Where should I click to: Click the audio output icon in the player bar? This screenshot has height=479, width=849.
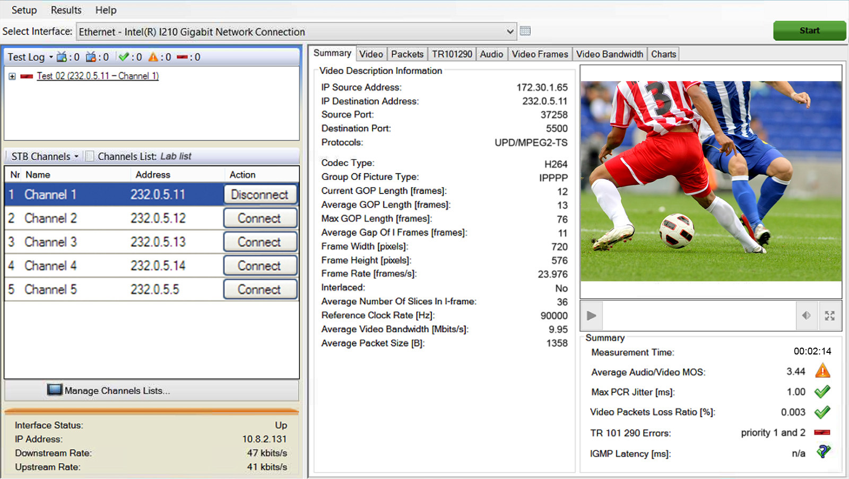point(807,315)
